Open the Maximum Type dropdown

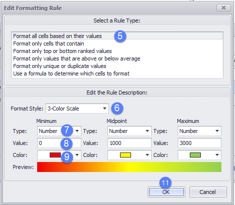[x=199, y=131]
